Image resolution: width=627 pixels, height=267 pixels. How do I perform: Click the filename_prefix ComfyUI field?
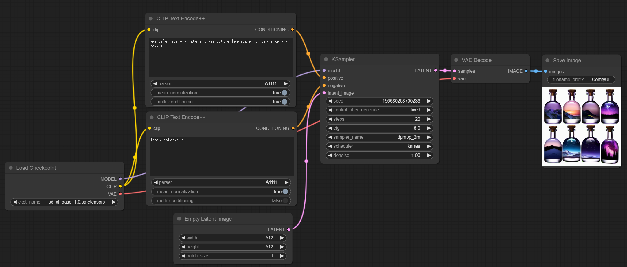pos(581,79)
